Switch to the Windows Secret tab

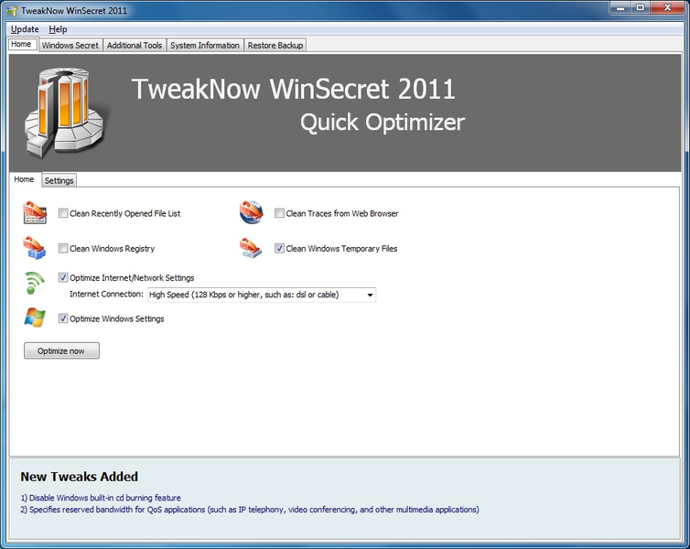coord(70,45)
